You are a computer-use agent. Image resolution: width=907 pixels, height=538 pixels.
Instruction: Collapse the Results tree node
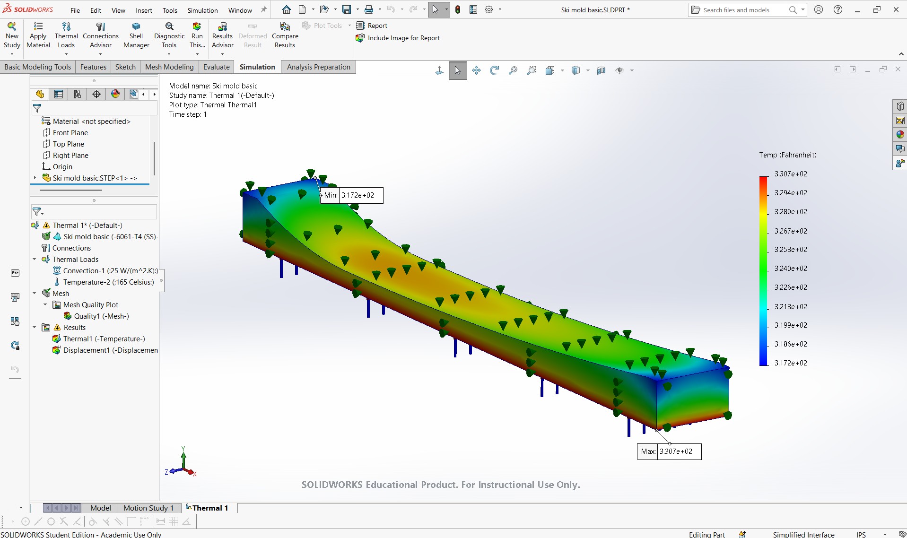pyautogui.click(x=35, y=327)
